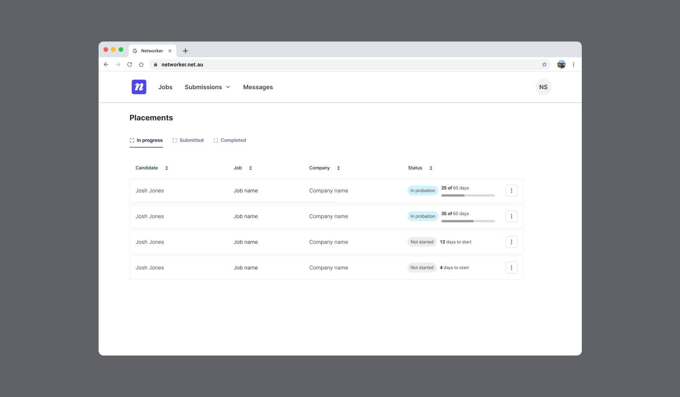
Task: Select the In progress tab
Action: (146, 140)
